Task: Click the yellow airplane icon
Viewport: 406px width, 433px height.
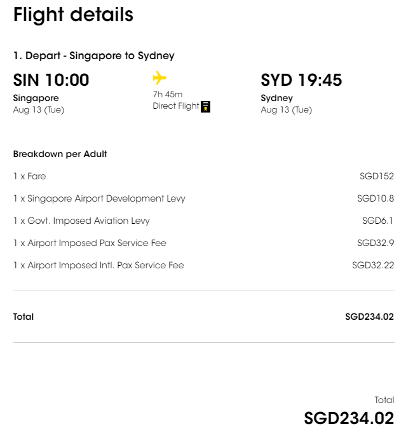Action: pyautogui.click(x=159, y=78)
